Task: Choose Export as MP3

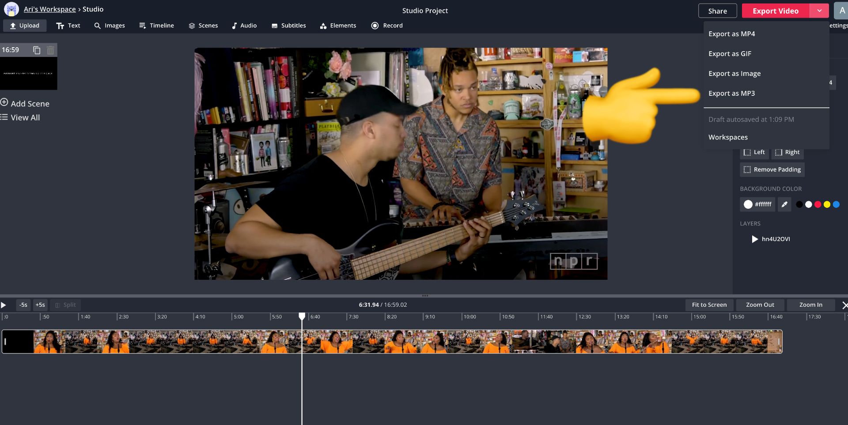Action: click(x=732, y=93)
